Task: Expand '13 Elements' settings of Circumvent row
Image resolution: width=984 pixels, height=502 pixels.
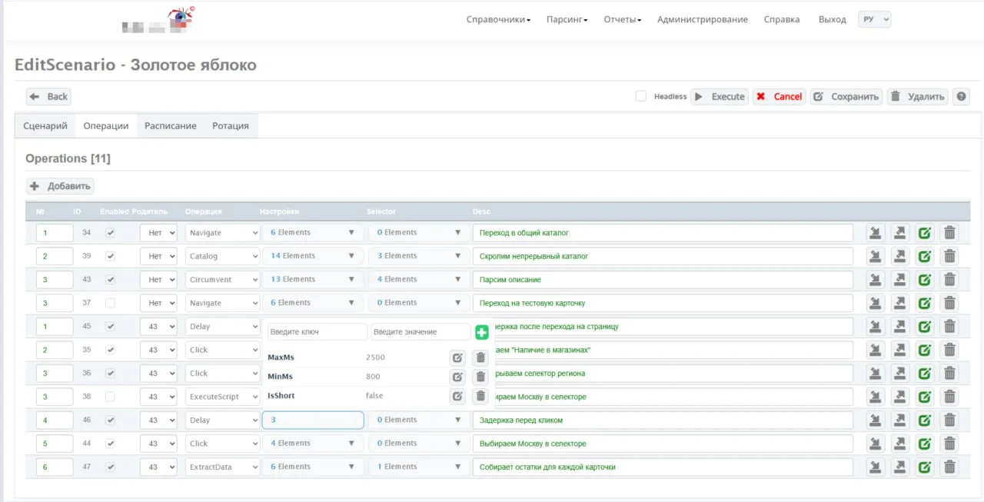Action: click(312, 279)
